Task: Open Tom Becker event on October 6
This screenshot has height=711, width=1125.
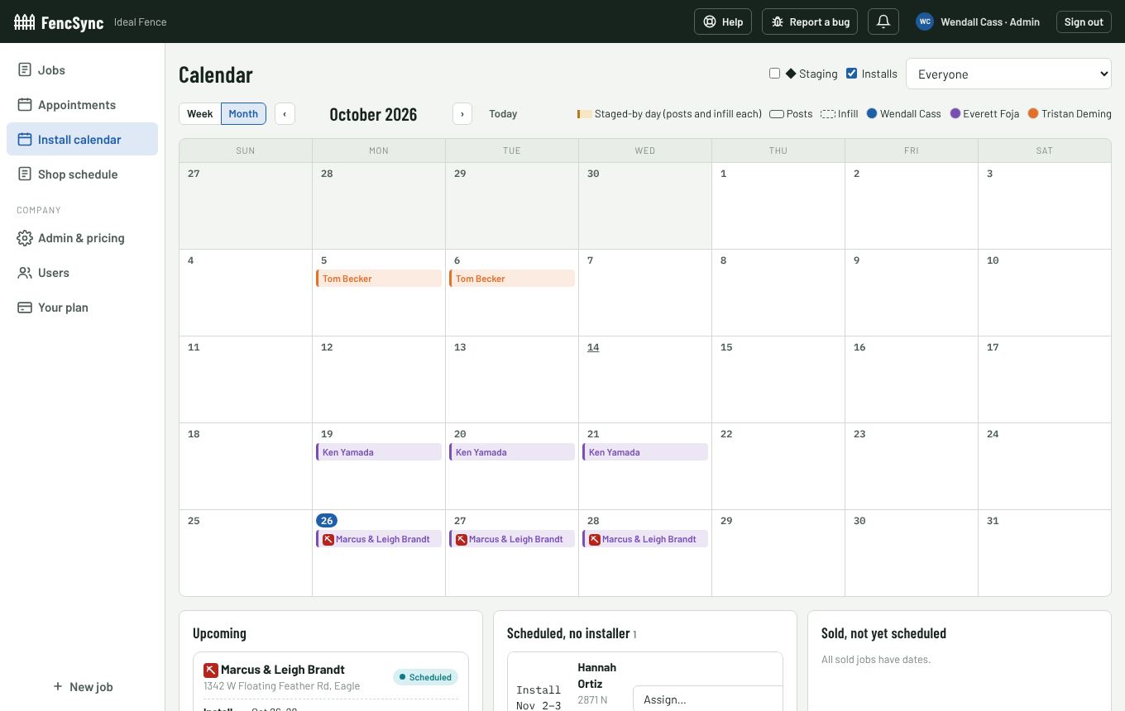Action: [x=512, y=279]
